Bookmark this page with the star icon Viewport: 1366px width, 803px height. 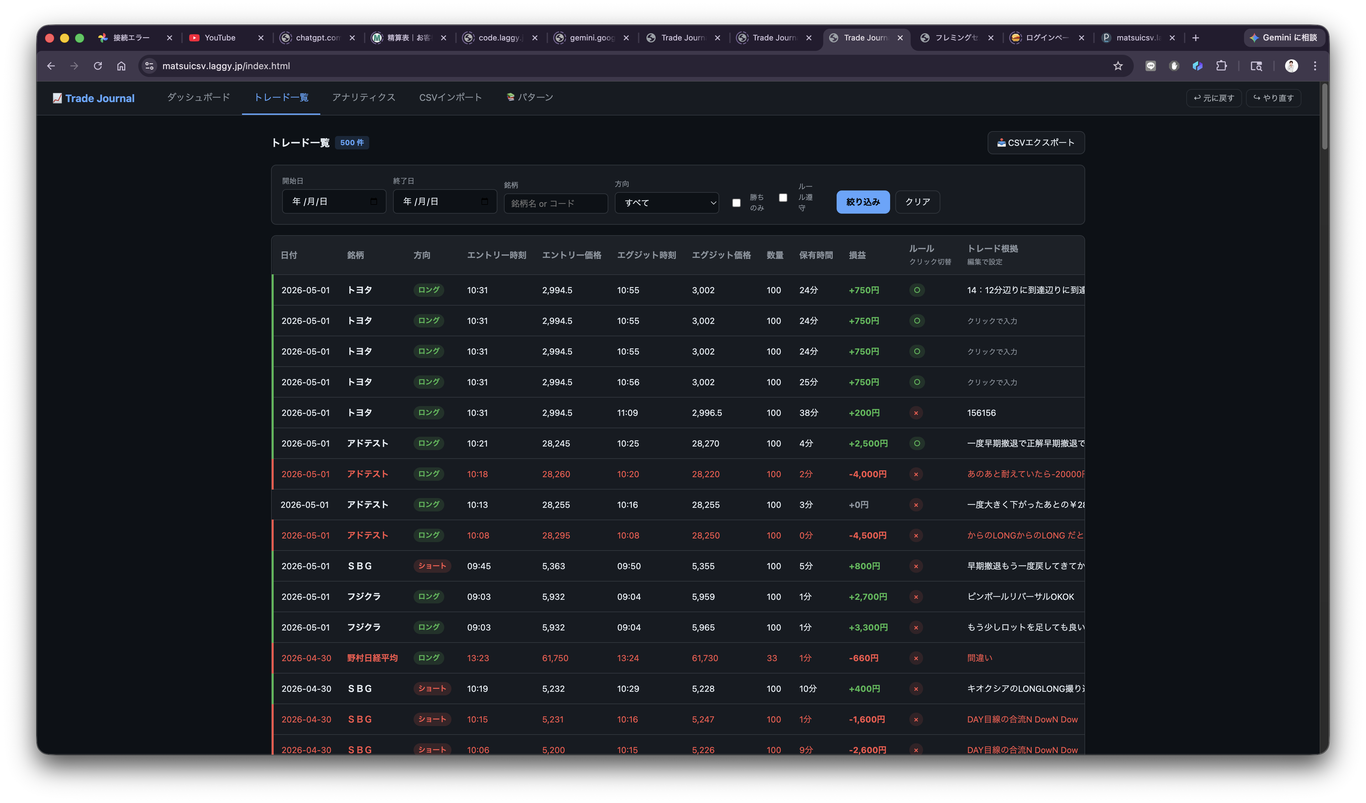click(x=1118, y=66)
